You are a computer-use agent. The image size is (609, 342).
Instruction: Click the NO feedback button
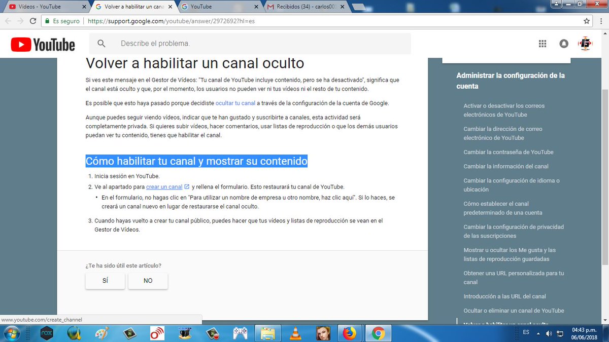click(148, 280)
